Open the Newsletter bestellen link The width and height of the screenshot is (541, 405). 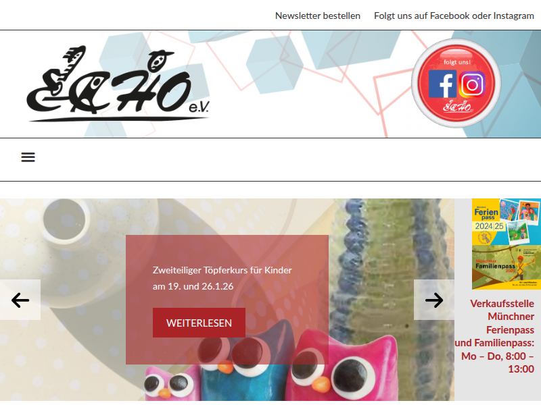pyautogui.click(x=317, y=16)
